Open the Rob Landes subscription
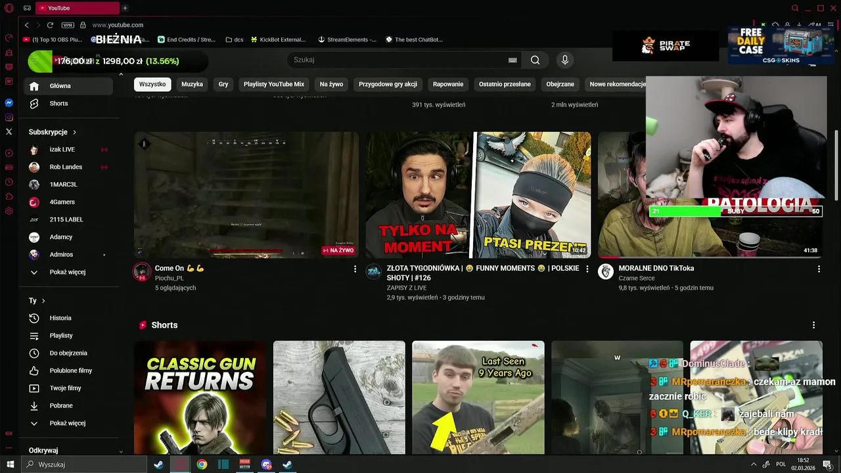 pos(68,167)
